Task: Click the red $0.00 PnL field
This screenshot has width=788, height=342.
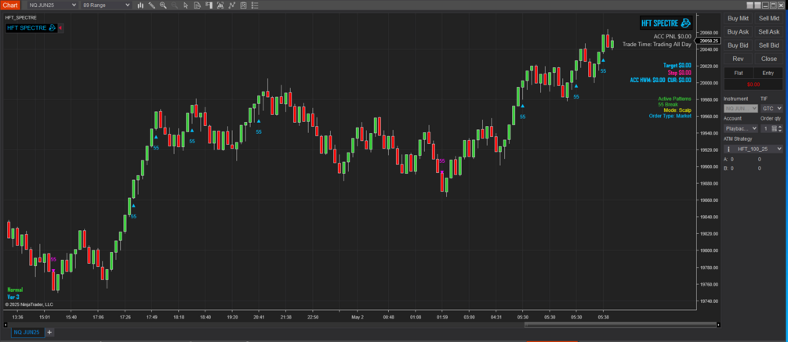Action: (x=754, y=85)
